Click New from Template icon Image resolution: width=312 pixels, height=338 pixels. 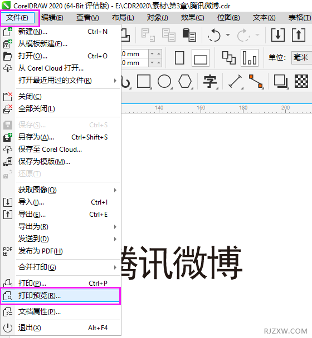pos(8,44)
